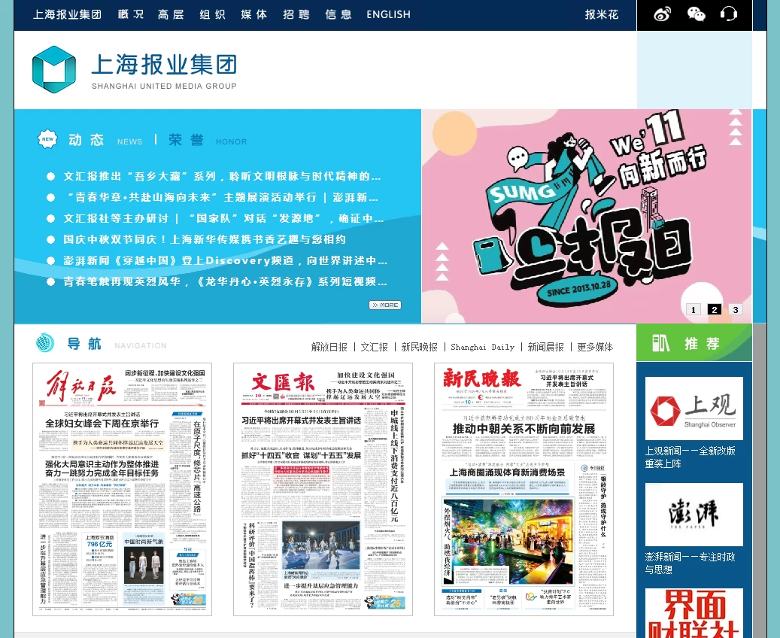Screen dimensions: 780x638
Task: Open the Shanghai Daily navigation link
Action: (x=482, y=347)
